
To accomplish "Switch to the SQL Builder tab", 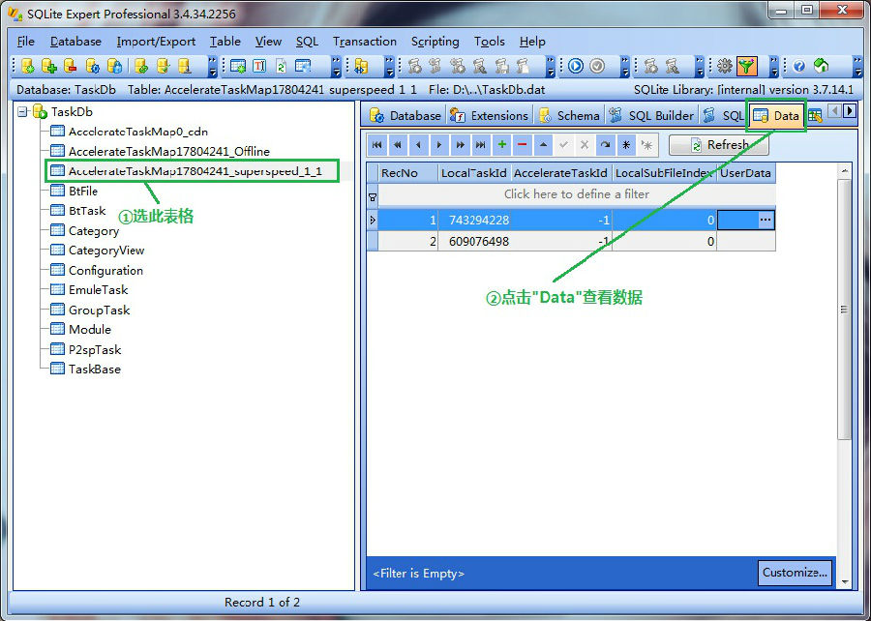I will pyautogui.click(x=651, y=116).
